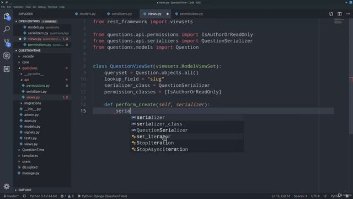Click the UTF-8 encoding selector
Screen dimensions: 353x199
coord(315,196)
